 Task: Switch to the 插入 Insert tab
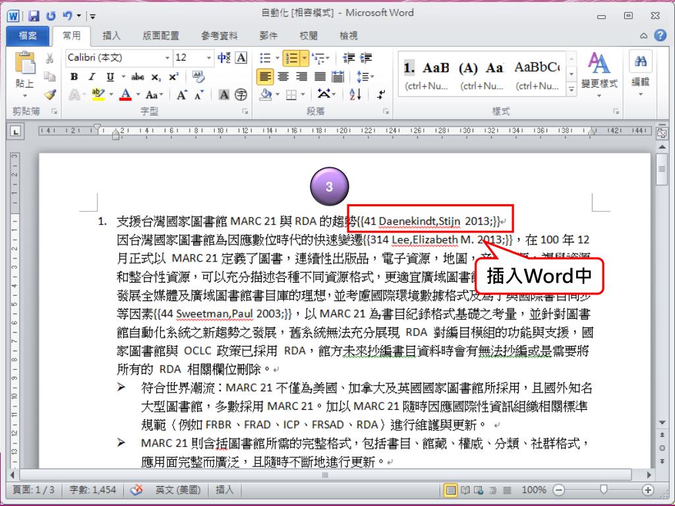111,36
